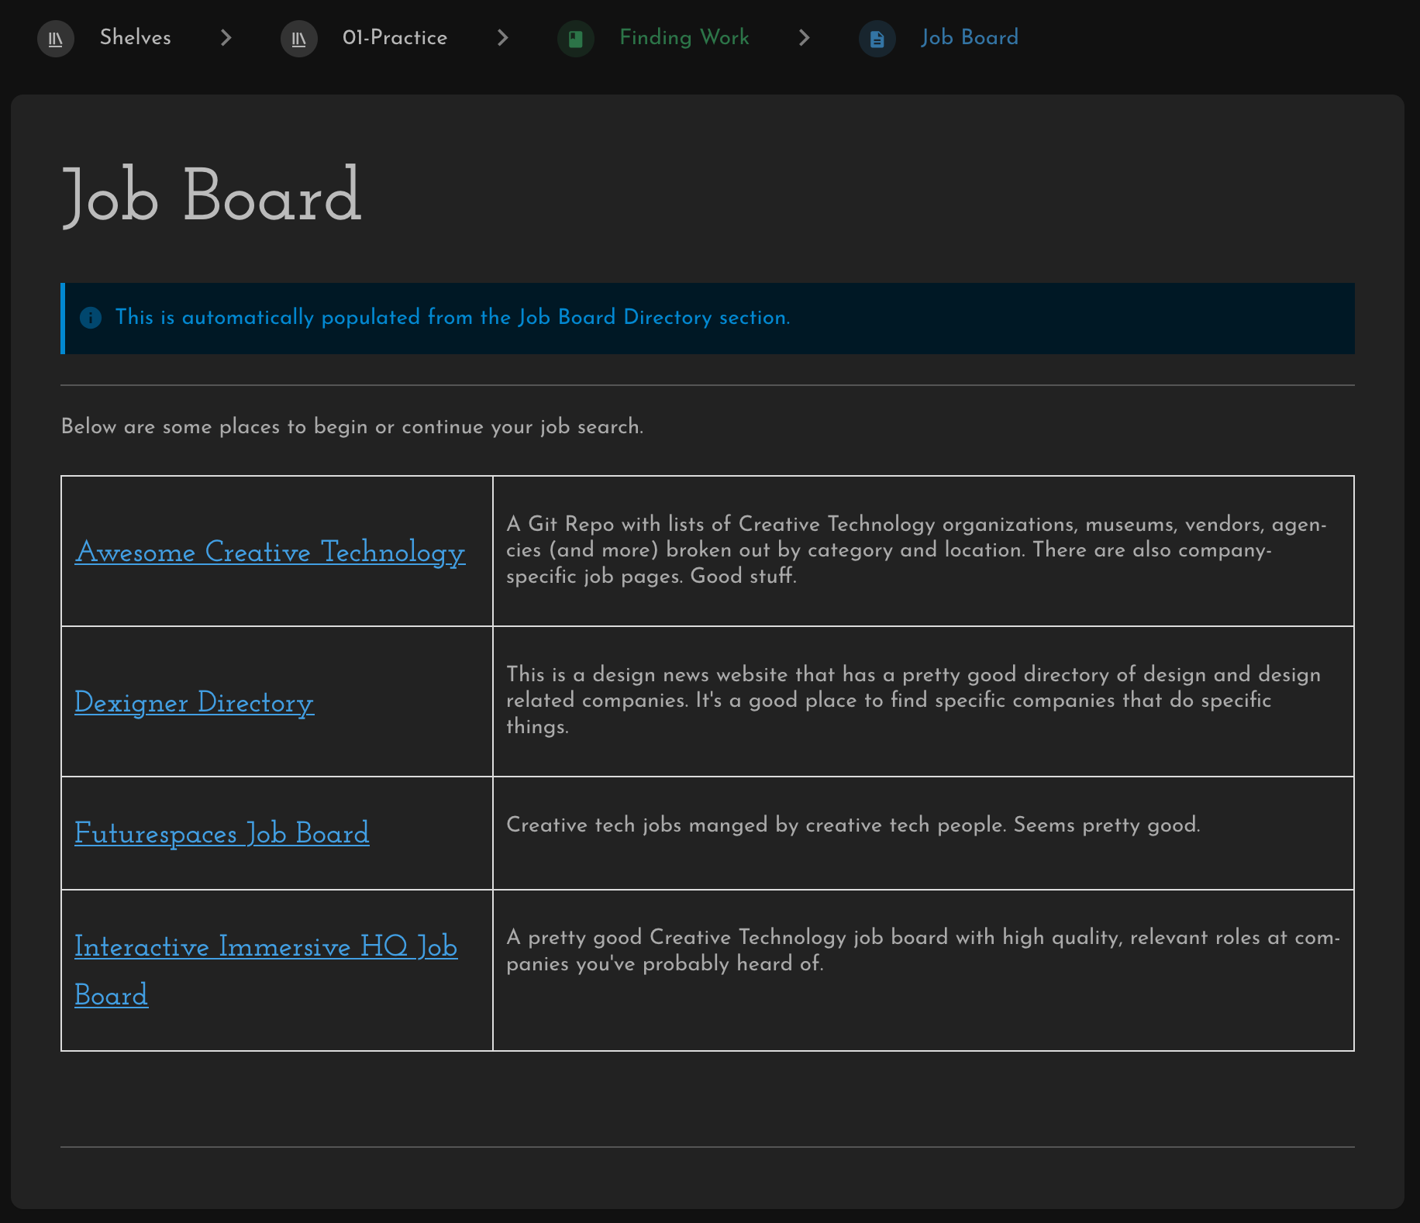Visit the Dexigner Directory link
The width and height of the screenshot is (1420, 1223).
(194, 702)
